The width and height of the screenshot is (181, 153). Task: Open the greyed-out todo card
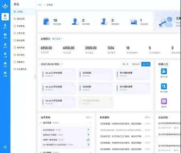[x=96, y=102]
